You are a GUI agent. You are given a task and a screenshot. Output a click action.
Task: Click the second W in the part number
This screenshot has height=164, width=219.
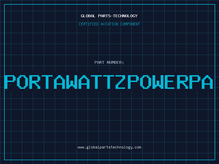click(158, 82)
